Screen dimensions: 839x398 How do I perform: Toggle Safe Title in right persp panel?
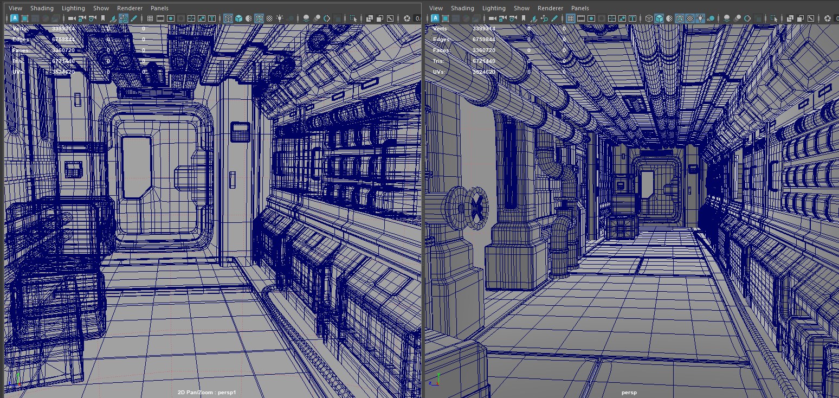[633, 18]
